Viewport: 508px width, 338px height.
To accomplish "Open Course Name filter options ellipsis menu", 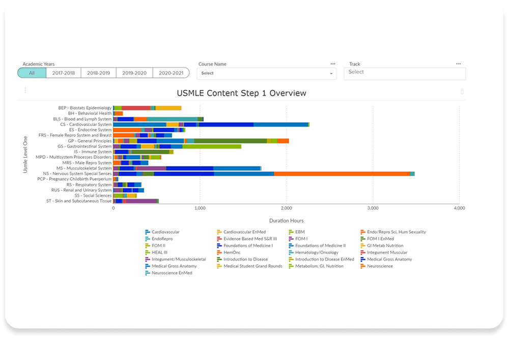I will [x=332, y=64].
